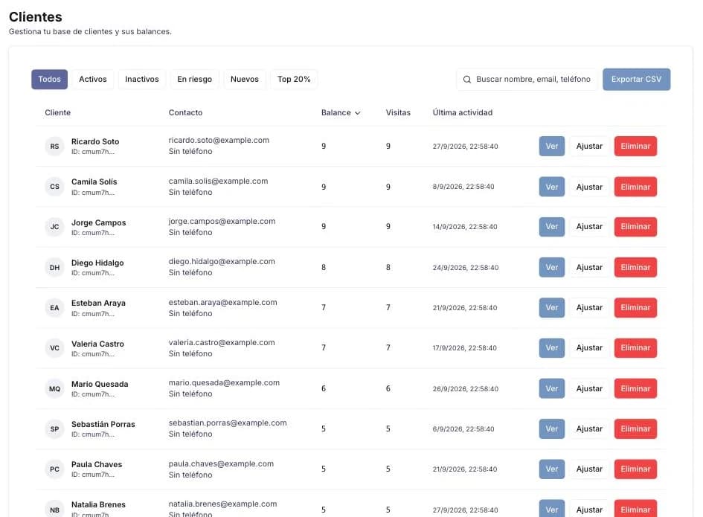Click Ajustar for Jorge Campos
703x517 pixels.
click(x=589, y=227)
